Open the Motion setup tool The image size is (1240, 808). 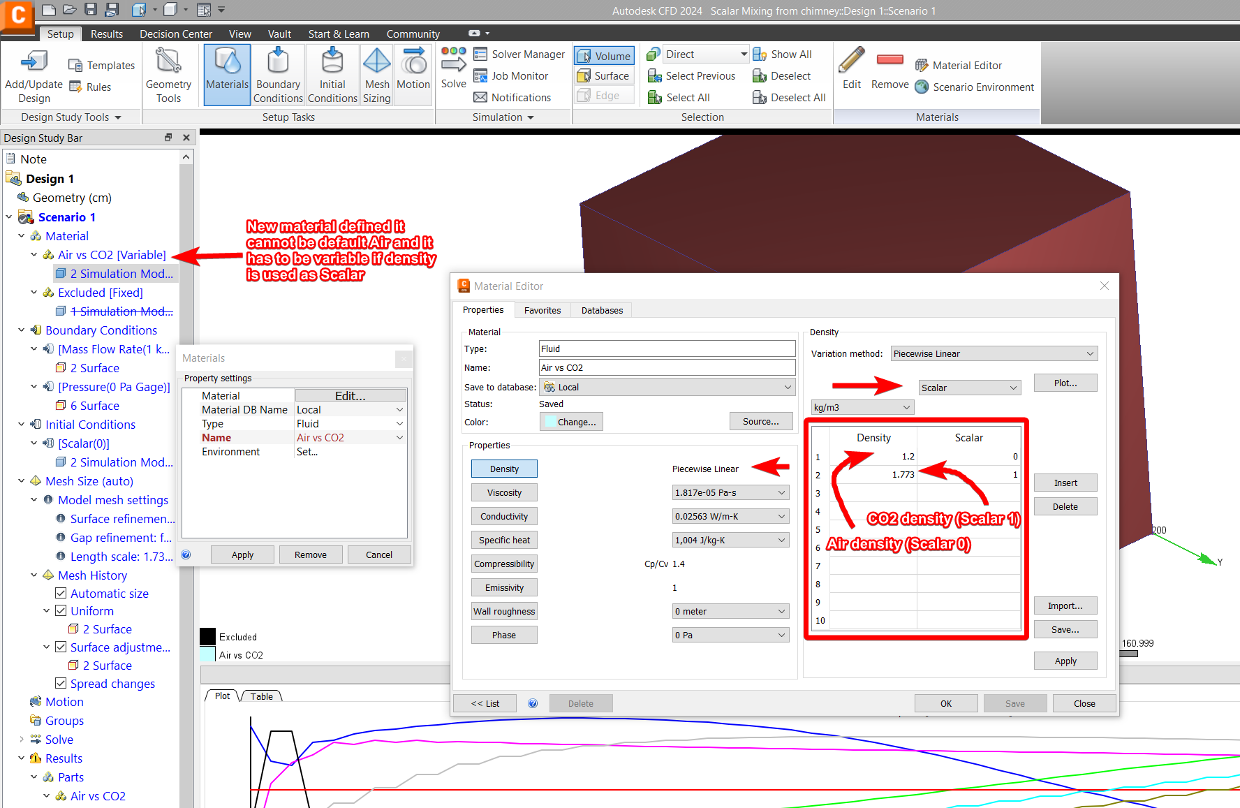click(413, 73)
